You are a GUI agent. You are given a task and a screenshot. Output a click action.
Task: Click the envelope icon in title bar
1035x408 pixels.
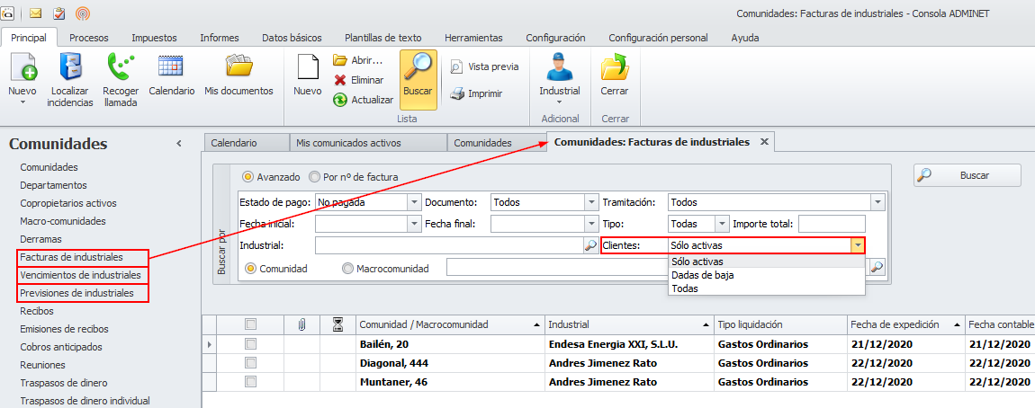point(36,13)
